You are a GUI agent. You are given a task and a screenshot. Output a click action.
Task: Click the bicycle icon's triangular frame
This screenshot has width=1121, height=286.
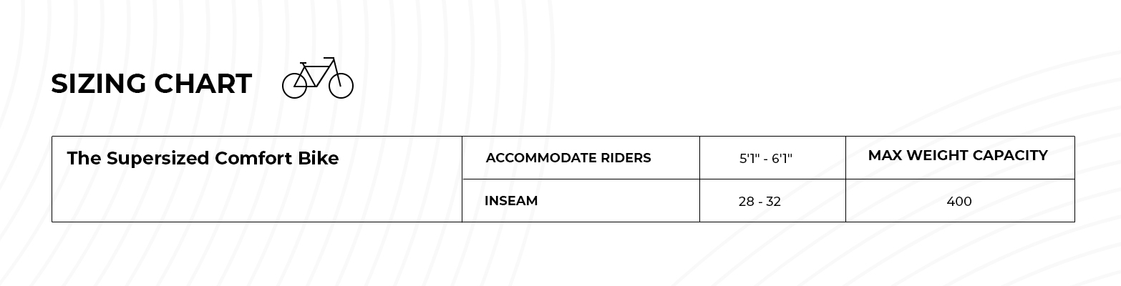pyautogui.click(x=315, y=74)
